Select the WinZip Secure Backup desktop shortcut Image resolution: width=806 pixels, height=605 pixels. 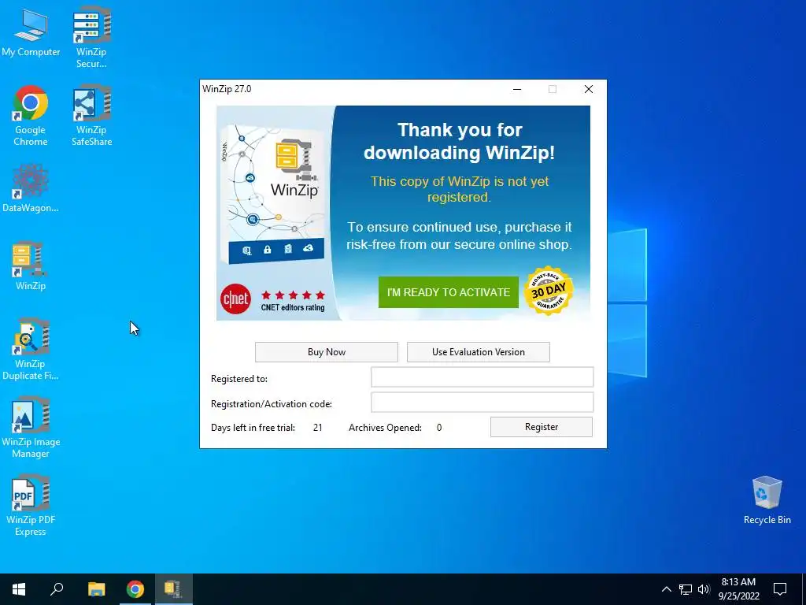tap(91, 37)
